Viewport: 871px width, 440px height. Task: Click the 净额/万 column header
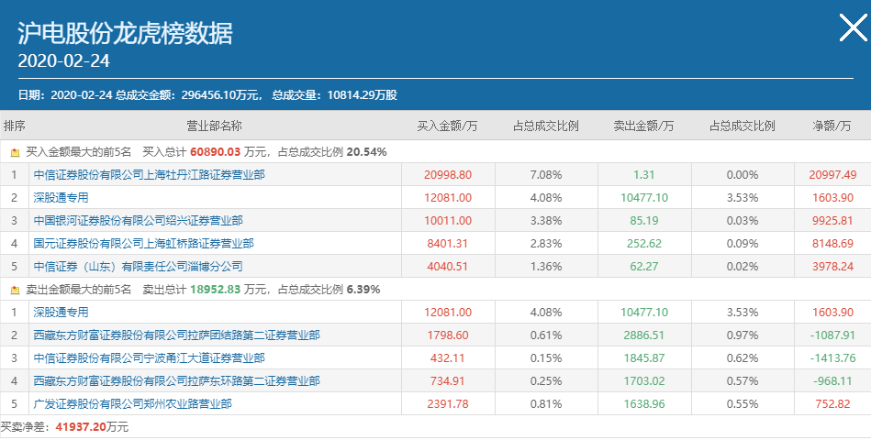[x=833, y=126]
